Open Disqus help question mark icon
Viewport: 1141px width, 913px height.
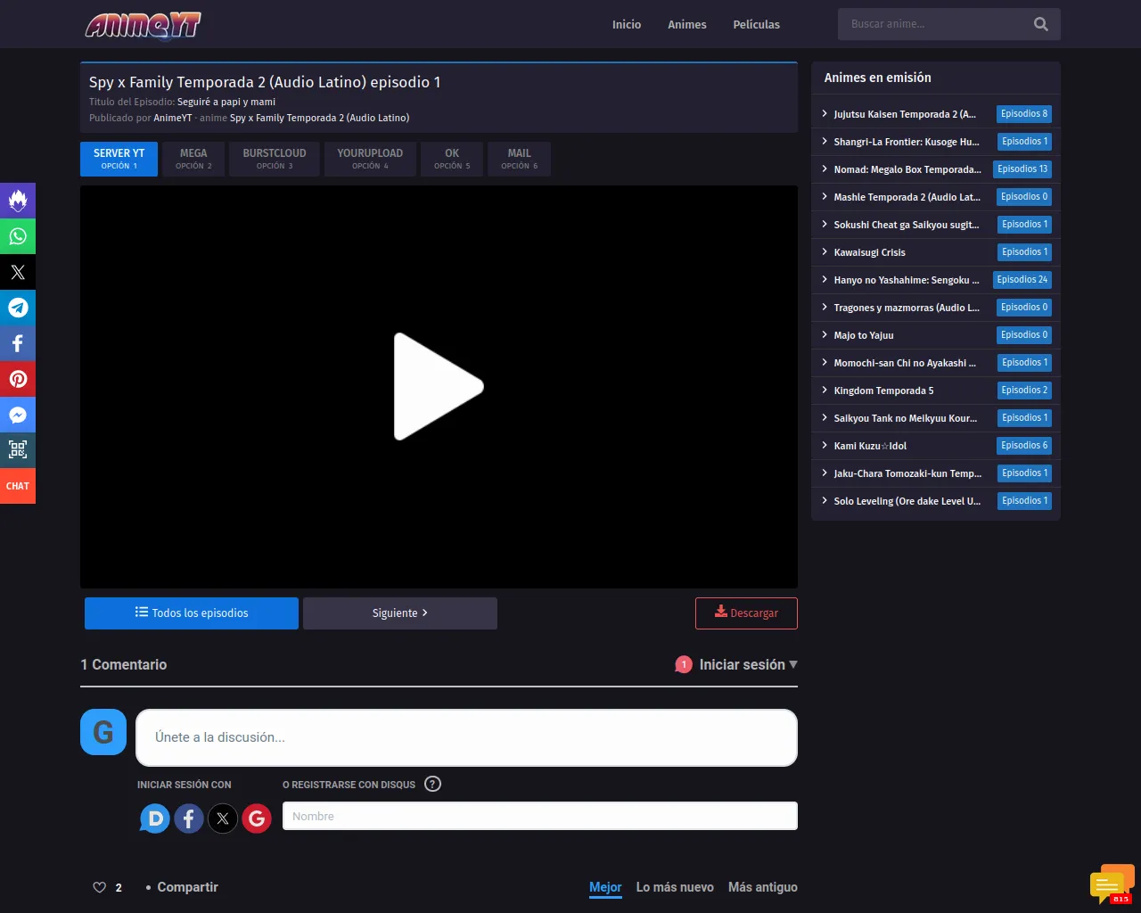tap(432, 785)
